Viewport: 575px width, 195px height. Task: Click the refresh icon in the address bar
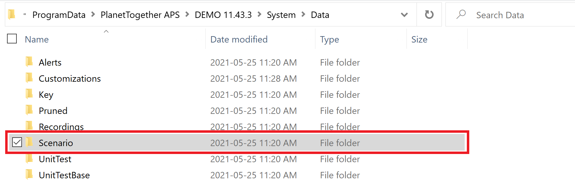[x=429, y=14]
